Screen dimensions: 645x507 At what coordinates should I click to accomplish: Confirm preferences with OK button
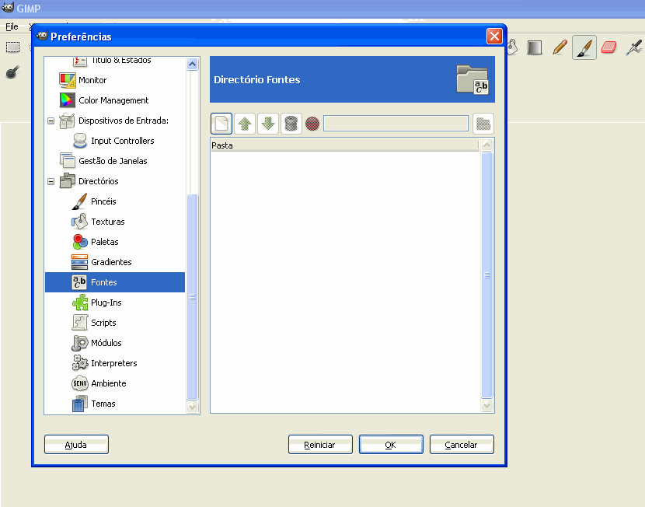[x=391, y=445]
